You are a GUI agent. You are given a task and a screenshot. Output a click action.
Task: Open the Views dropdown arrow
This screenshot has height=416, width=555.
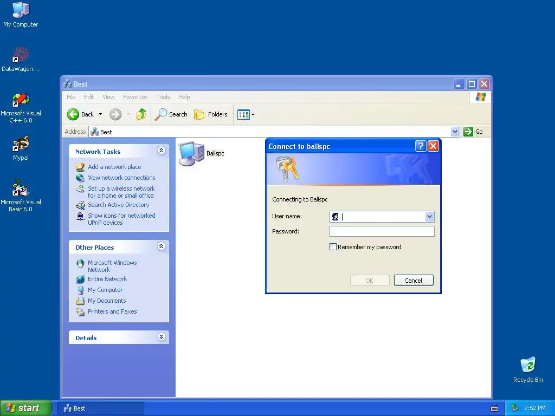253,115
